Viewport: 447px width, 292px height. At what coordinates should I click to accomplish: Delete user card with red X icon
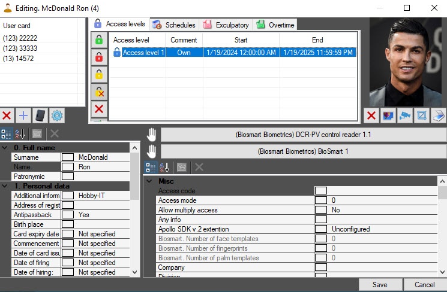7,115
